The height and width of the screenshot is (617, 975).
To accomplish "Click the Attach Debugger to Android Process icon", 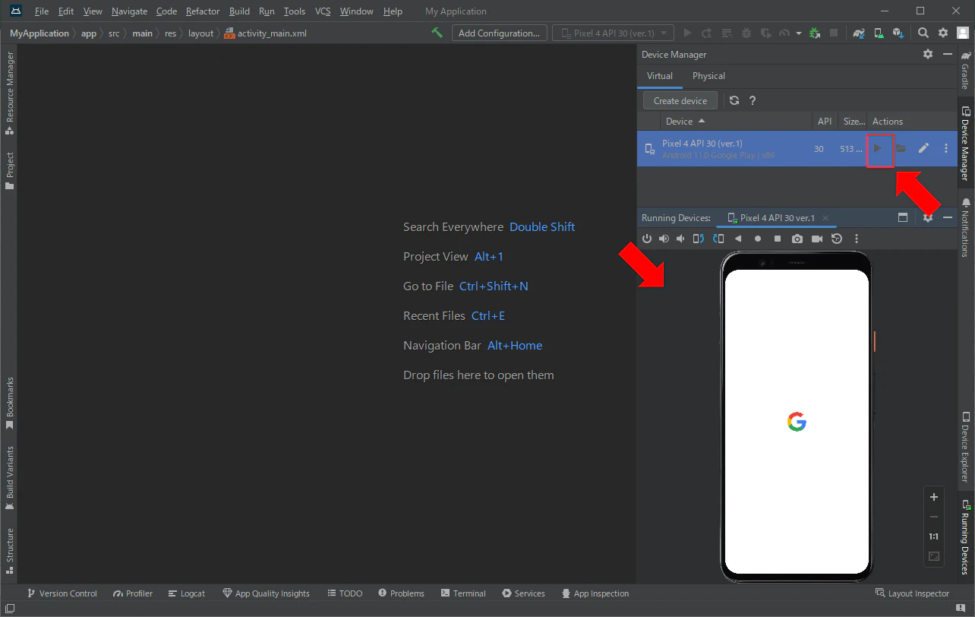I will [x=816, y=33].
